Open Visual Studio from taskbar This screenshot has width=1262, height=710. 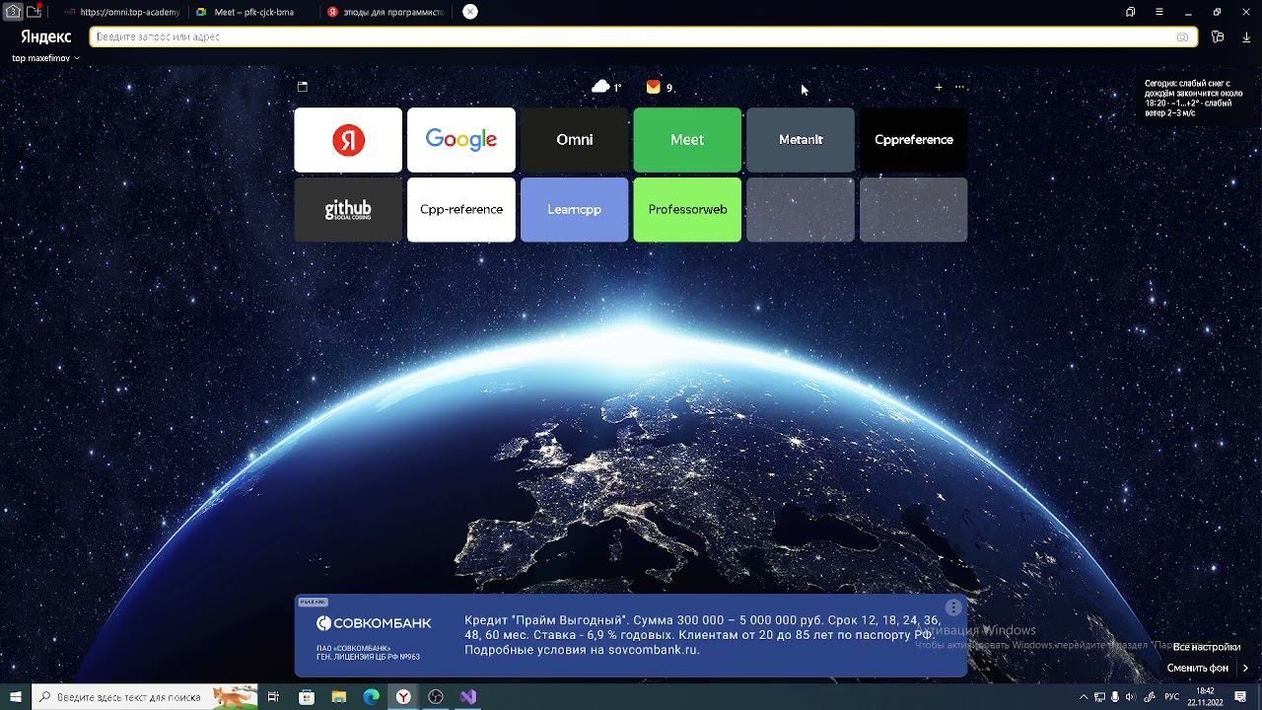point(468,697)
